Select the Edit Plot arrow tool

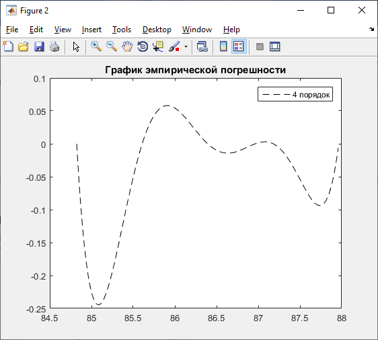(76, 46)
